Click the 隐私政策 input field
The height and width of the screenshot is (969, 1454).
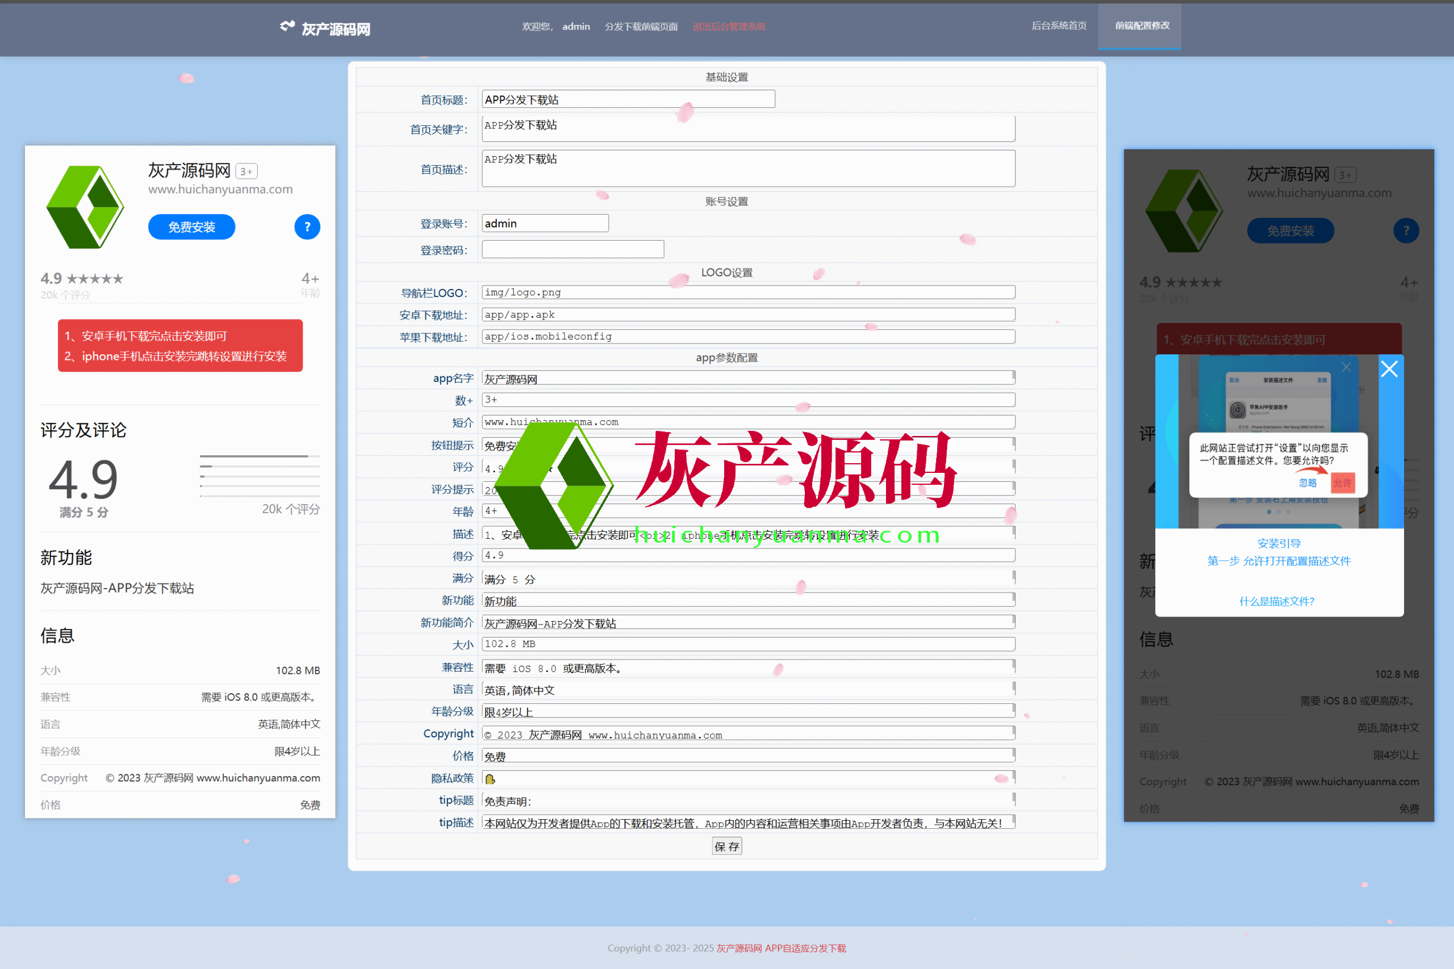click(748, 779)
